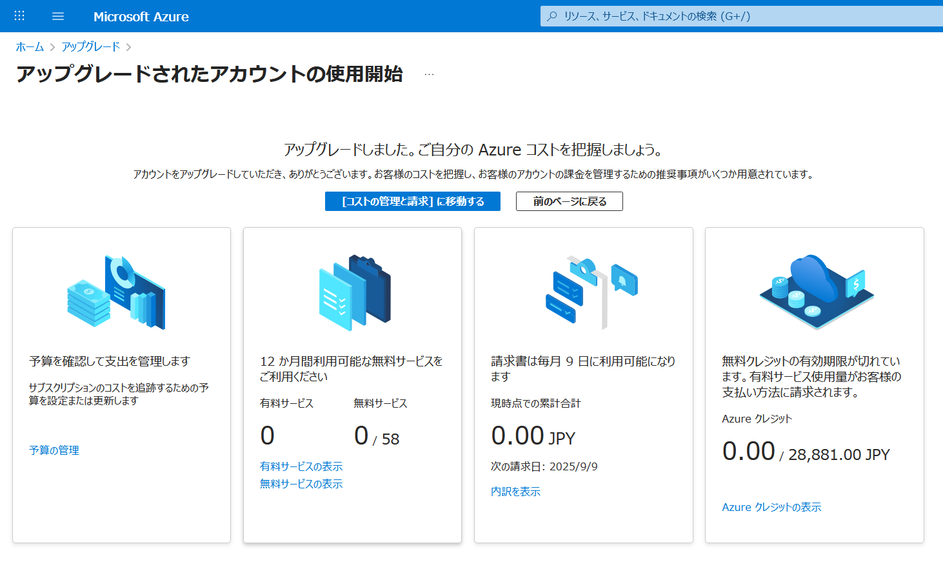Open 内訳を表示 link
Screen dimensions: 943x580
click(x=515, y=492)
